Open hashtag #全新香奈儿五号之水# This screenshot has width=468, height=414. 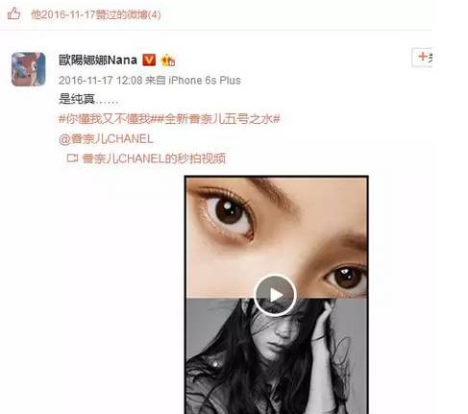(x=219, y=119)
